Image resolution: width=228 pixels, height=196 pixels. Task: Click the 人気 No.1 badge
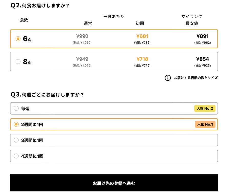tap(205, 124)
